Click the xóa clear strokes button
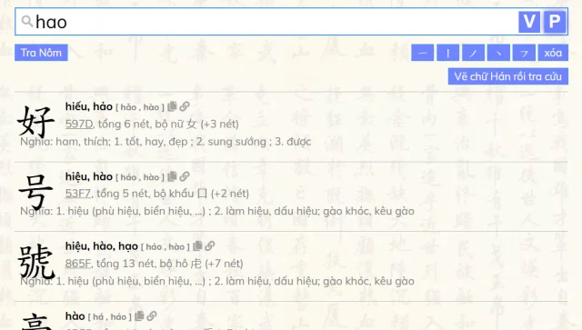This screenshot has width=582, height=330. [x=553, y=53]
